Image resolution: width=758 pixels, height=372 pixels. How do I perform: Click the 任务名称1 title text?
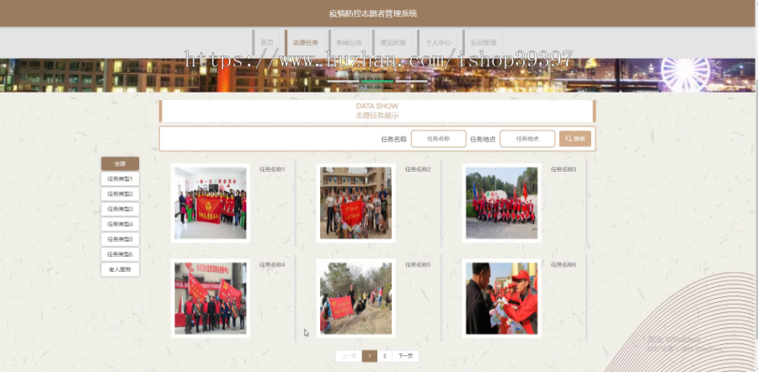tap(272, 169)
